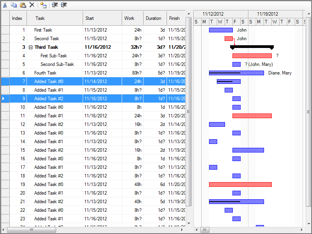Click the 48h work cell
312x234 pixels.
click(x=133, y=184)
